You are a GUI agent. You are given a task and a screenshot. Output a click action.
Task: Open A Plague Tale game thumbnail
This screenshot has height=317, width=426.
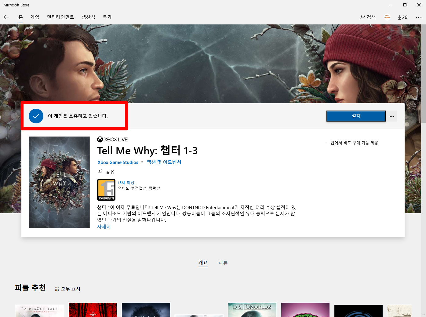click(40, 311)
